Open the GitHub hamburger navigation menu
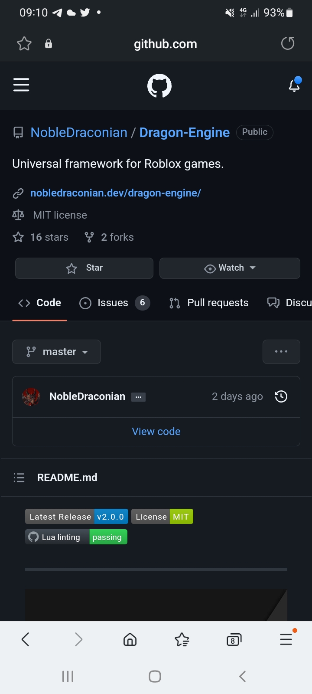The height and width of the screenshot is (694, 312). (21, 85)
